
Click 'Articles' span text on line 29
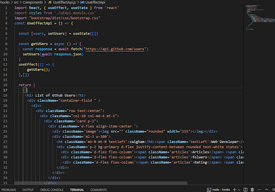click(x=201, y=152)
